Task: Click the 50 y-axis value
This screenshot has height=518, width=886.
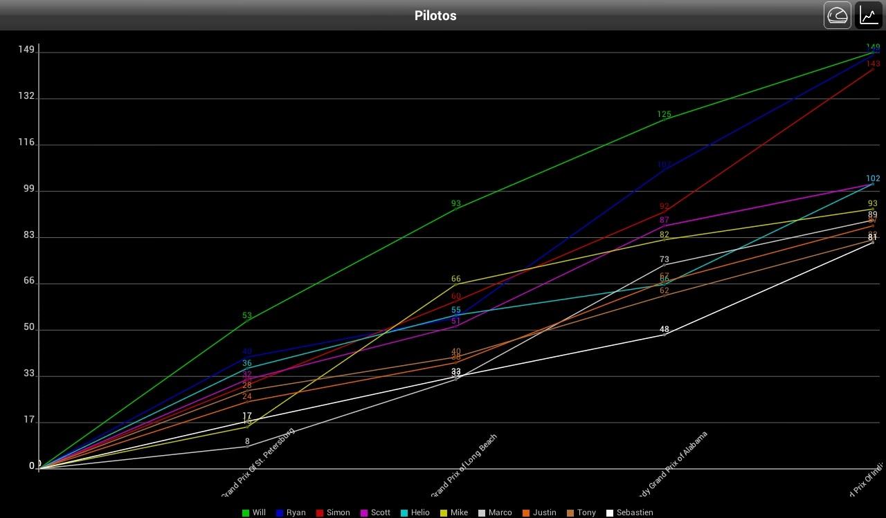Action: coord(29,328)
